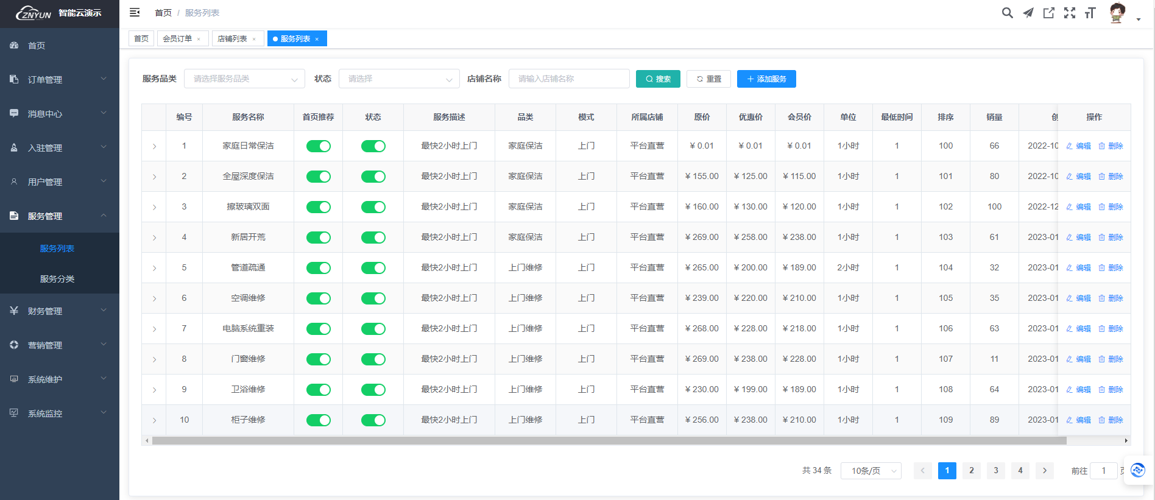This screenshot has height=500, width=1155.
Task: Open 服务分类 in the sidebar
Action: pos(57,279)
